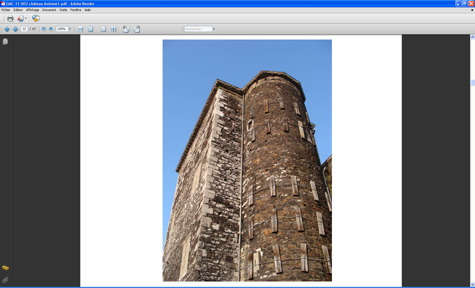Open the Comments panel icon in sidebar
The height and width of the screenshot is (288, 475).
tap(5, 268)
